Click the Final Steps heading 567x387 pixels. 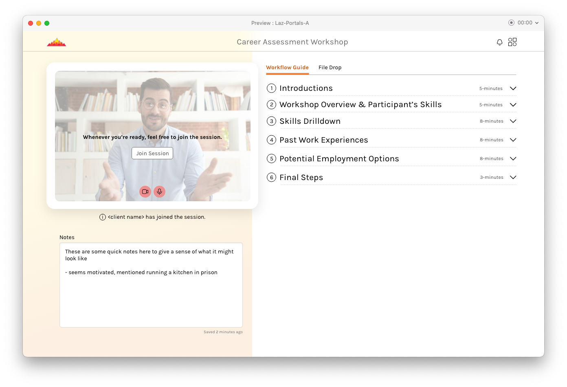tap(301, 178)
